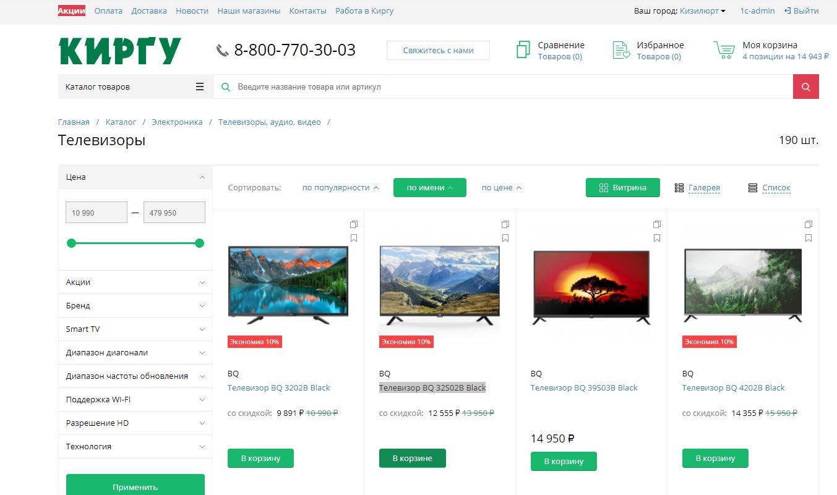Open Новости in top menu
This screenshot has height=495, width=837.
pos(192,11)
